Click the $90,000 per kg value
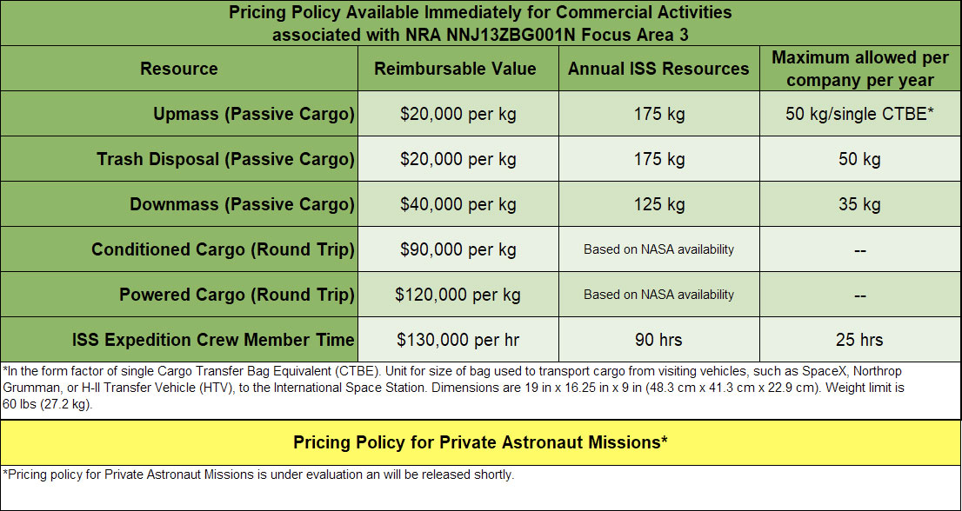The image size is (962, 511). [x=458, y=250]
